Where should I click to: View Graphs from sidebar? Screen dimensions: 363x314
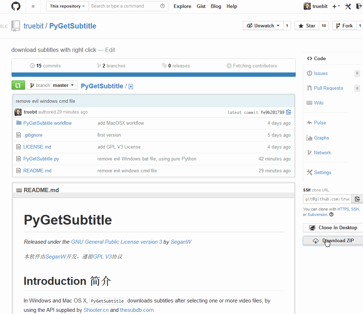[x=321, y=138]
